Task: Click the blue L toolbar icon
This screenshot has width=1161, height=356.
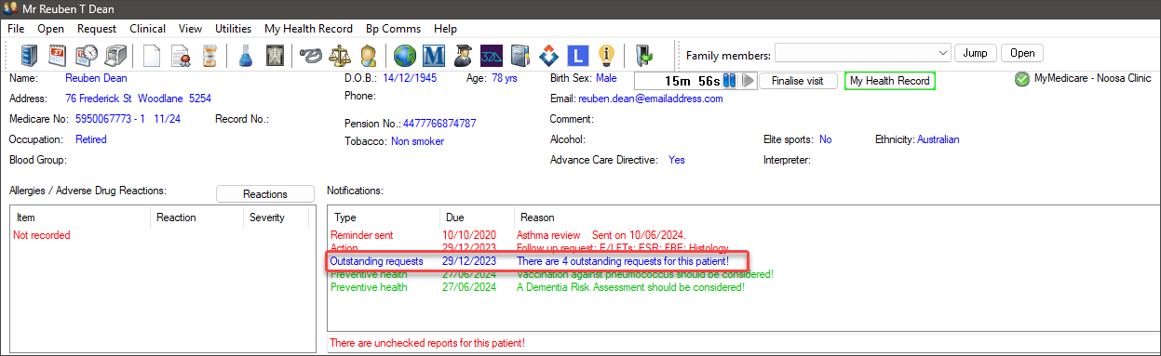Action: [x=578, y=55]
